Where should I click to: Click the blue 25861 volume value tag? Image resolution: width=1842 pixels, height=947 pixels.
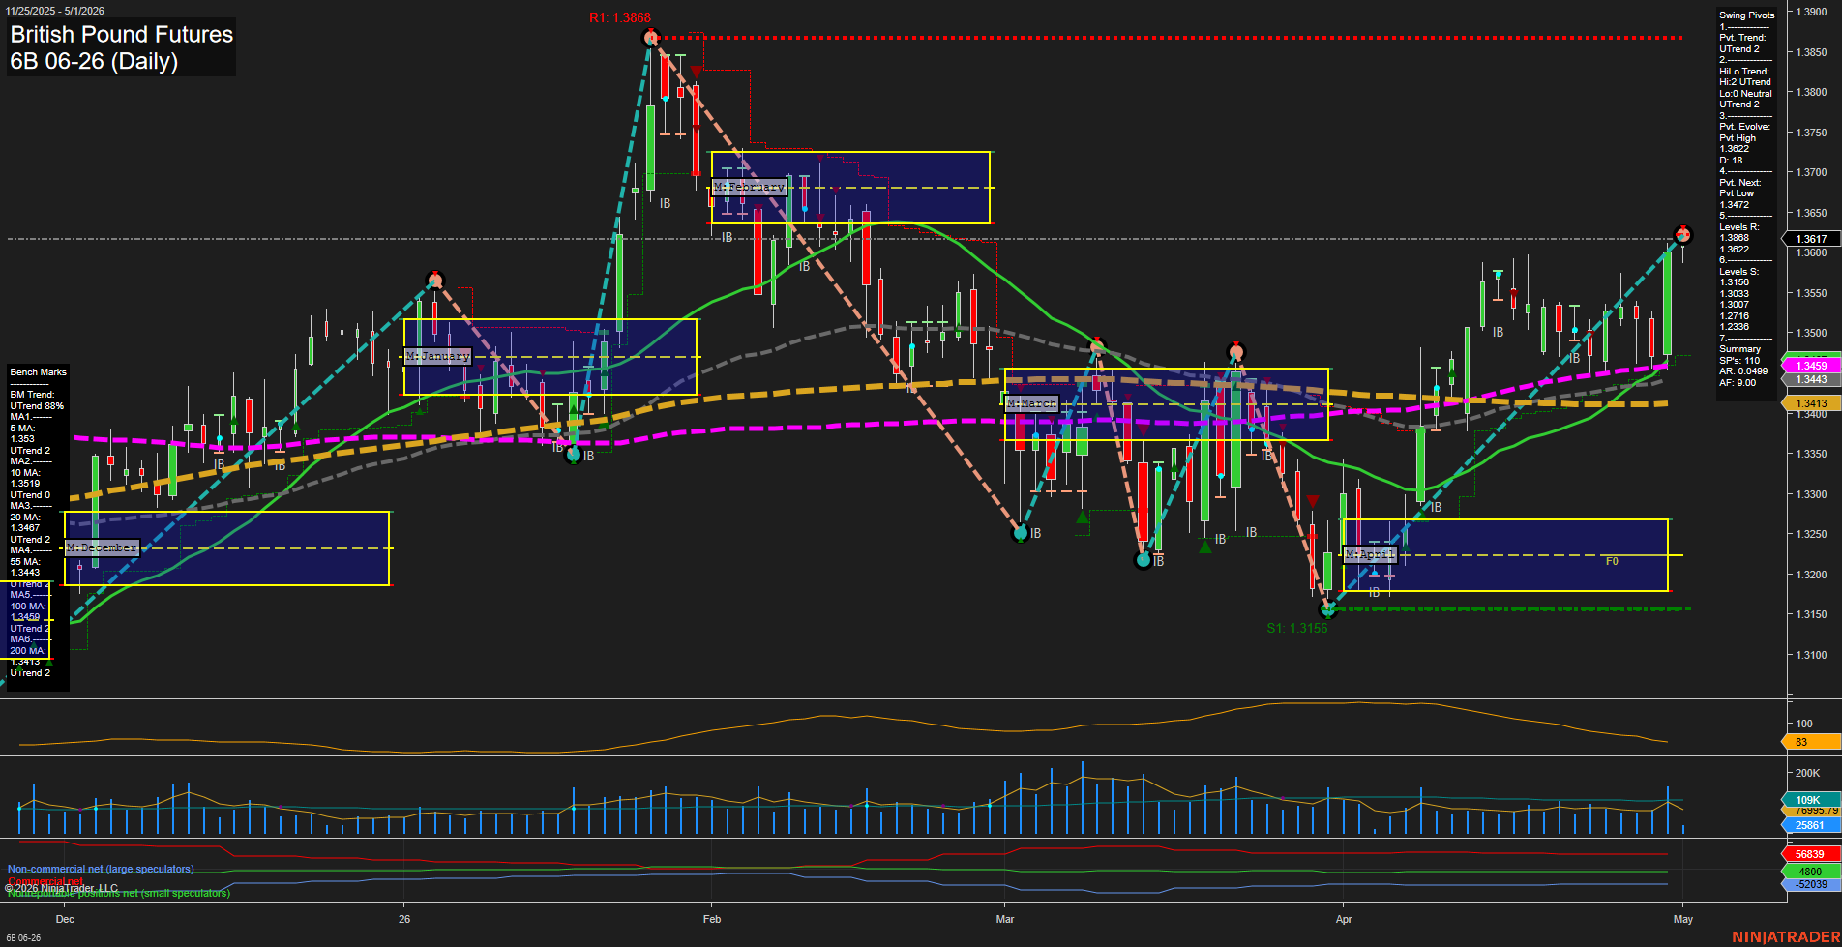pos(1811,825)
